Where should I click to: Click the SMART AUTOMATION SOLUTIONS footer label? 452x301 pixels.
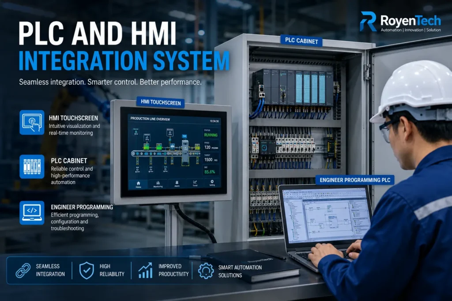tap(240, 271)
